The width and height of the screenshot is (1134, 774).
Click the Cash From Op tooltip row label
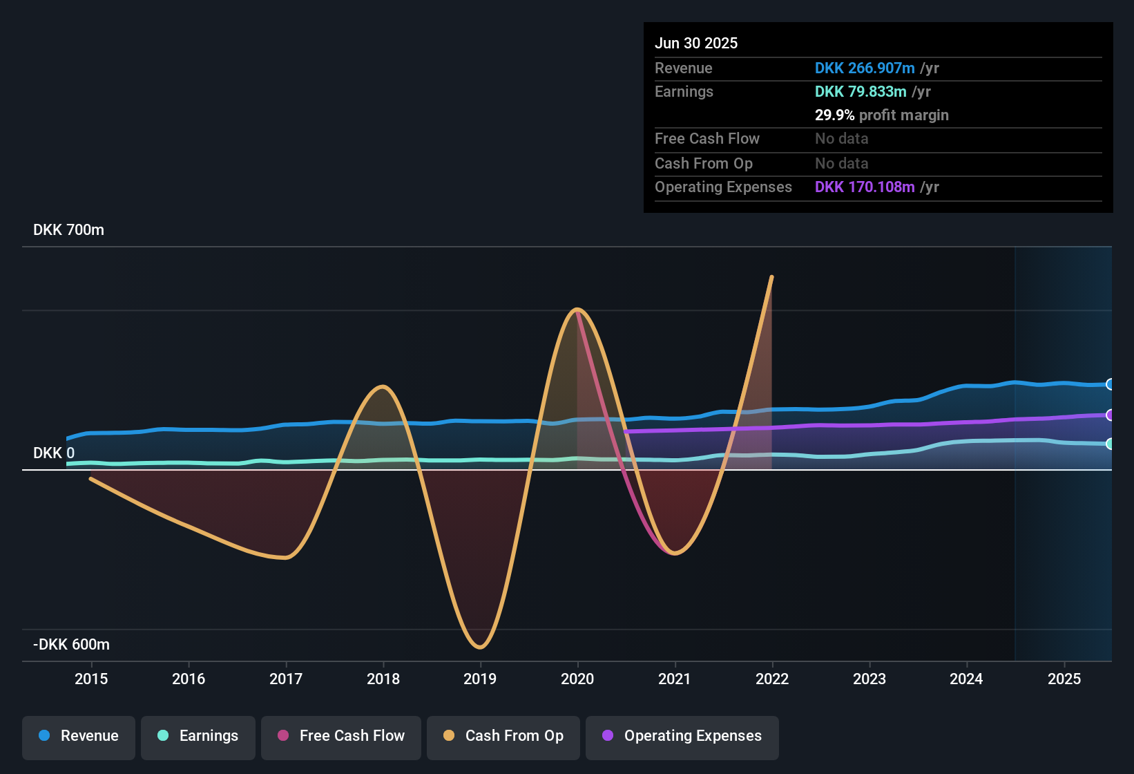coord(704,164)
